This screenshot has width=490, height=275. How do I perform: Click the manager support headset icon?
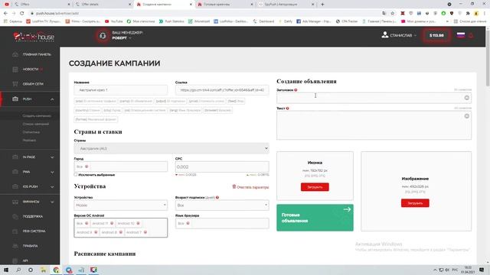103,36
